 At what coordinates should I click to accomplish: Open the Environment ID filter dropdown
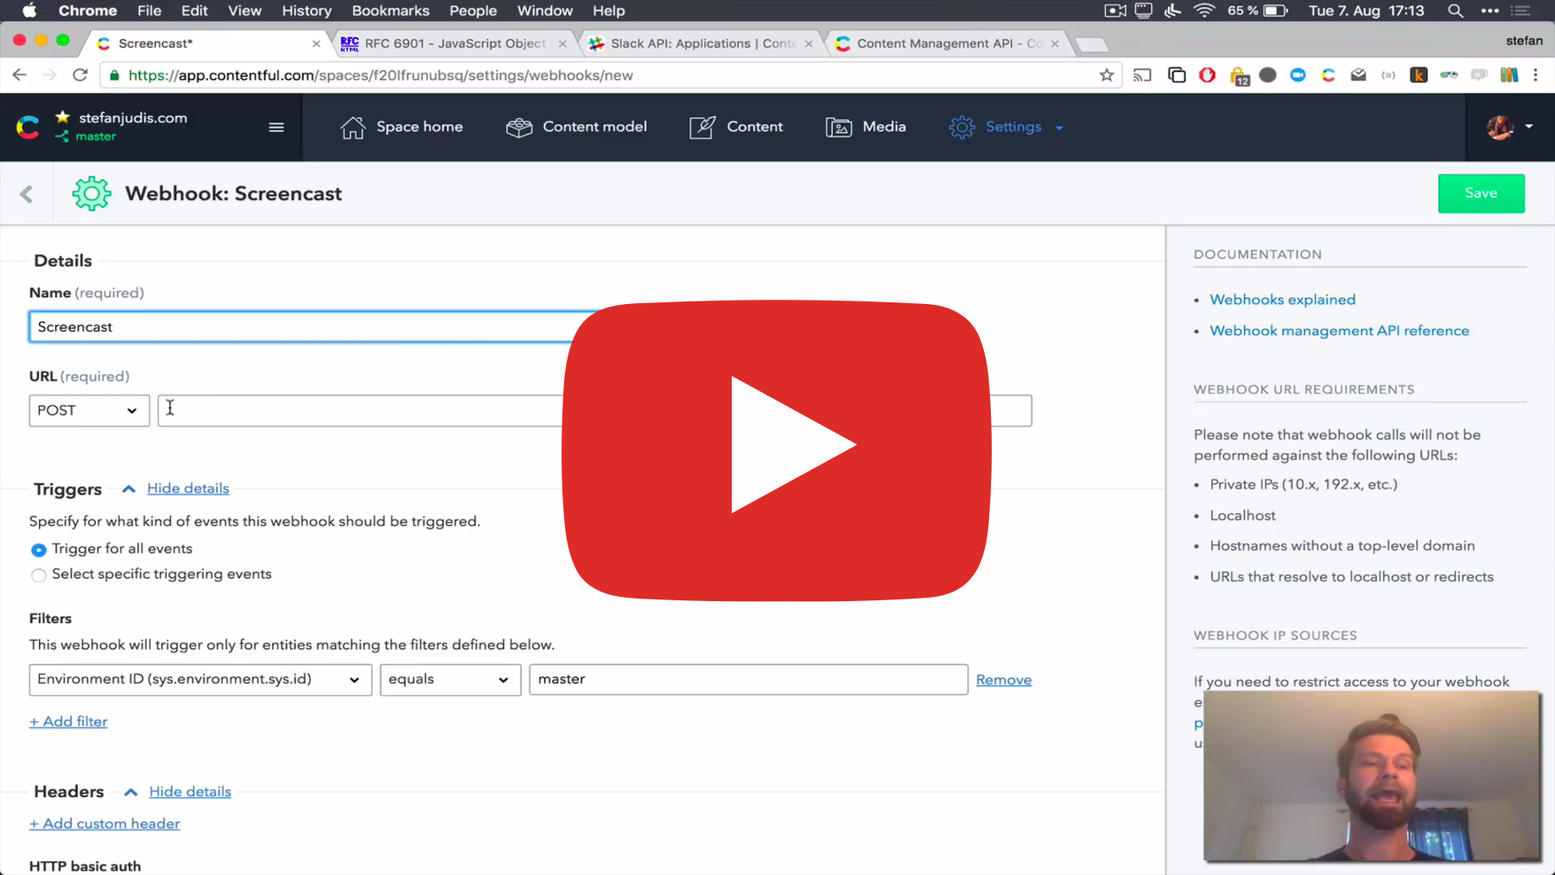click(200, 680)
